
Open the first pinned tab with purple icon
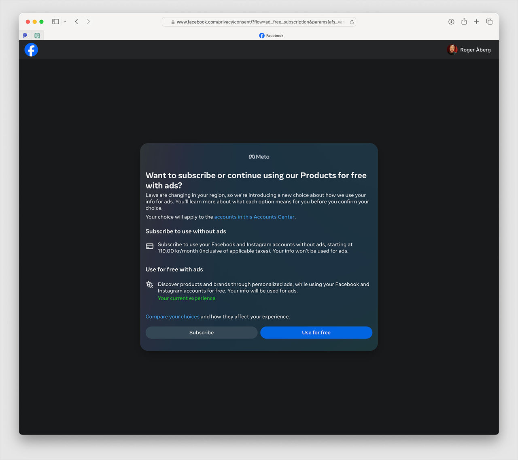pyautogui.click(x=25, y=36)
